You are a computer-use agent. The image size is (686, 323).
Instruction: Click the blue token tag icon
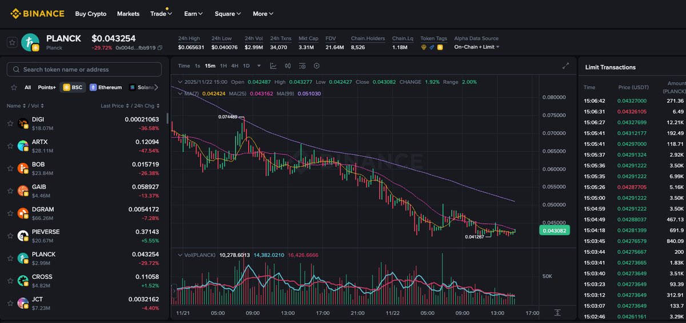[x=432, y=47]
